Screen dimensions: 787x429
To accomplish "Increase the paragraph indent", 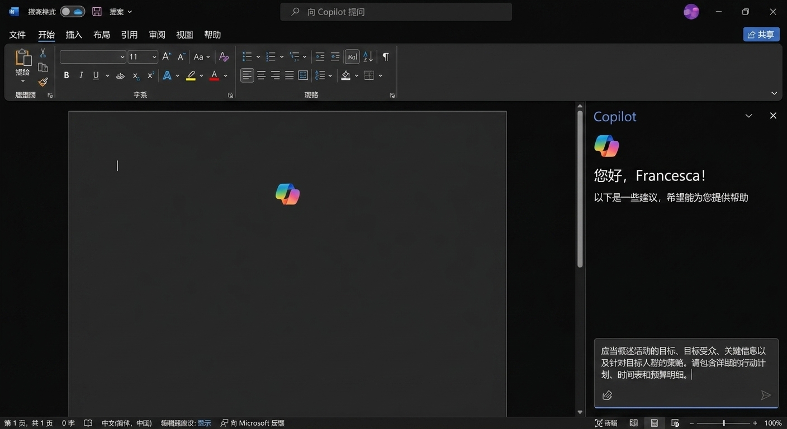I will (335, 56).
